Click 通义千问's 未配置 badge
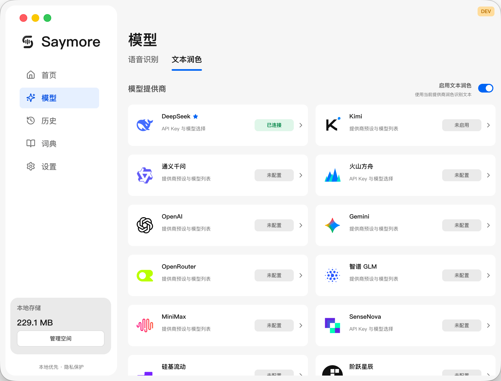Viewport: 501px width, 381px height. (x=274, y=175)
